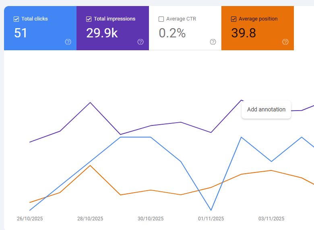314x230 pixels.
Task: Open help icon on Total impressions card
Action: coord(140,42)
